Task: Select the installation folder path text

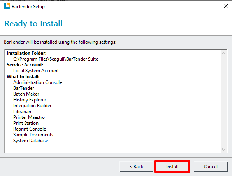Action: pos(56,59)
